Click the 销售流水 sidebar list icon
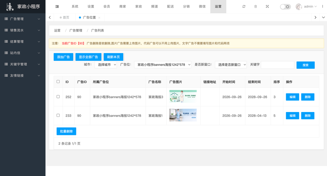 [x=6, y=30]
